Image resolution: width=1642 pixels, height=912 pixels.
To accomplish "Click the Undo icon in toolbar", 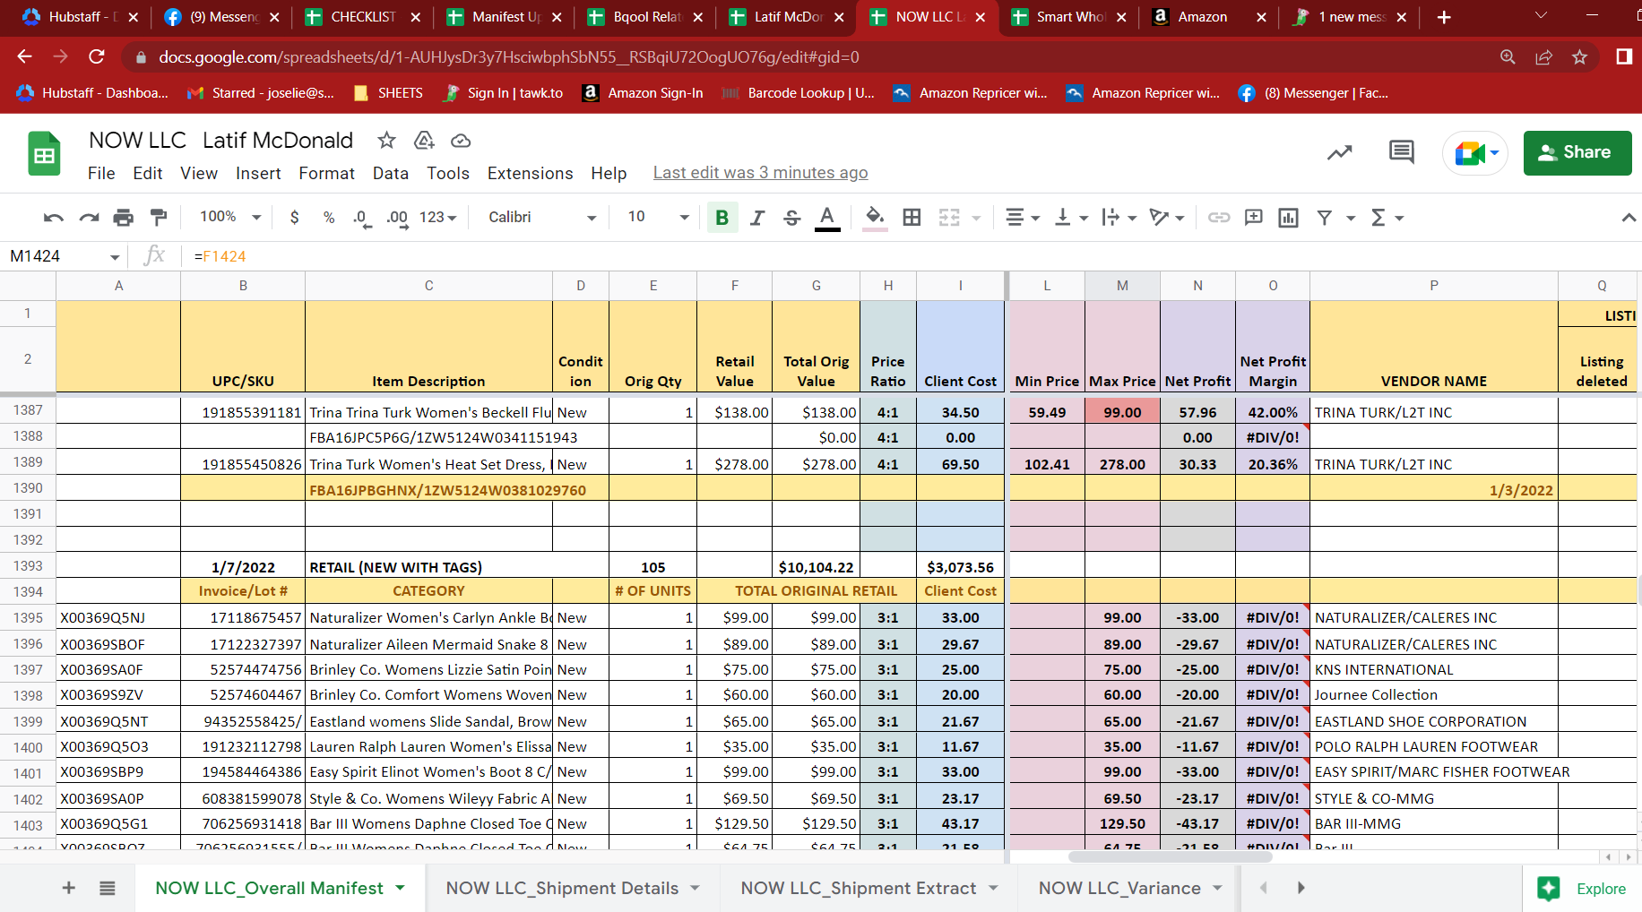I will pos(53,218).
